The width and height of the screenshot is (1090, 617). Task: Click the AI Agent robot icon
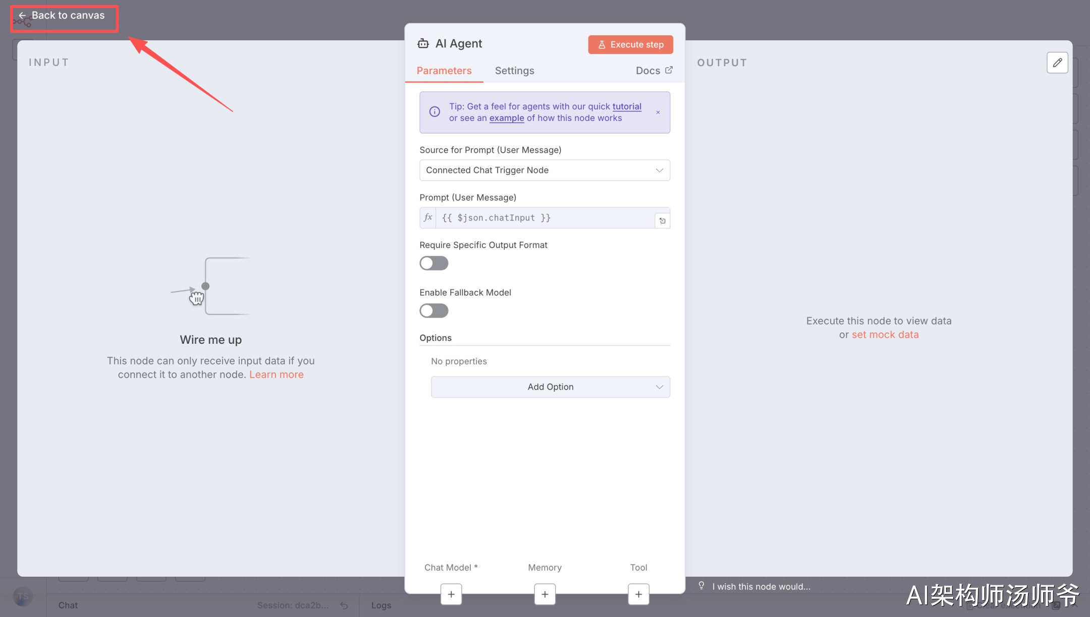[423, 44]
